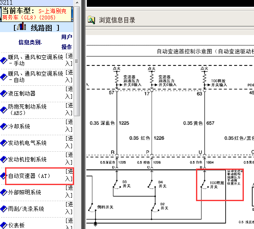Select 防抱死制动系统（ABS）category text
The width and height of the screenshot is (254, 229).
tap(27, 110)
